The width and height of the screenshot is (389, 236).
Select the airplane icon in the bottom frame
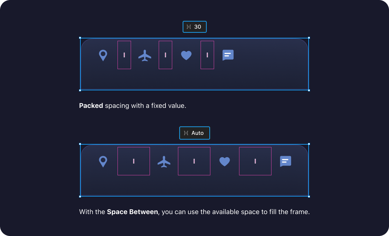tap(164, 161)
